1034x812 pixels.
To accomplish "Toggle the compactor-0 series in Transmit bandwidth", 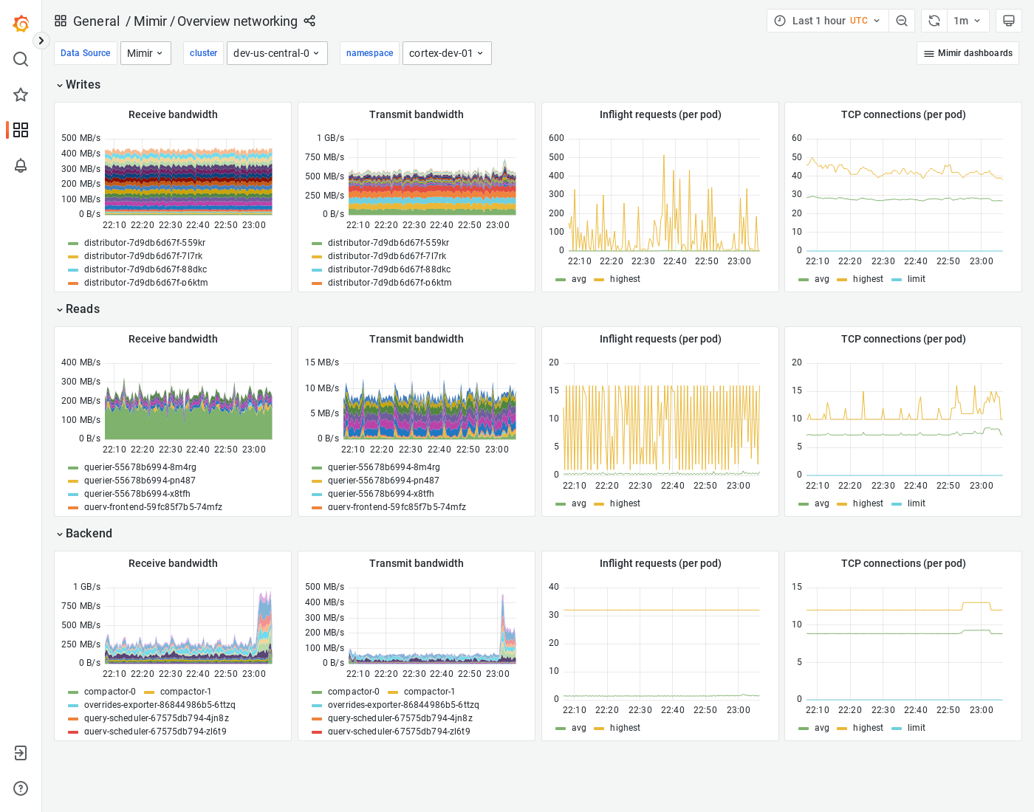I will [x=354, y=692].
